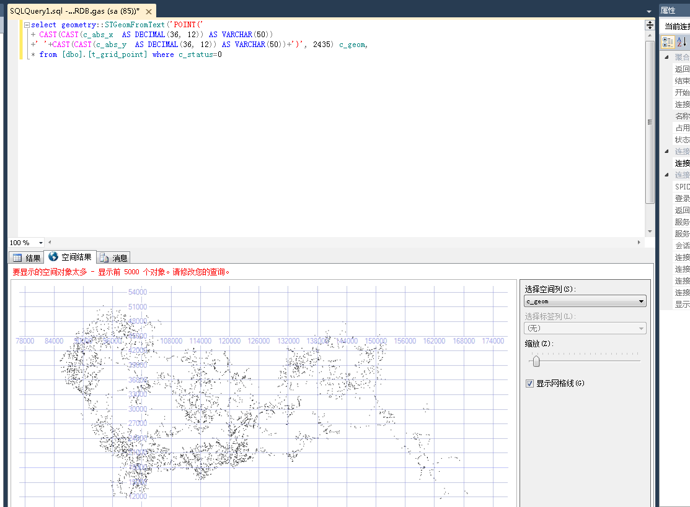Collapse the 聚合 property category
The image size is (690, 507).
coord(666,57)
